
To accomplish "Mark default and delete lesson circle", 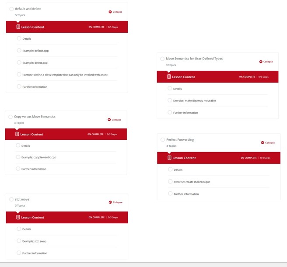I will (x=11, y=9).
